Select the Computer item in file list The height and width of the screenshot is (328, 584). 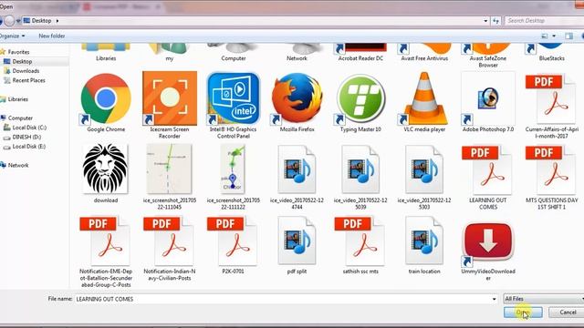234,53
